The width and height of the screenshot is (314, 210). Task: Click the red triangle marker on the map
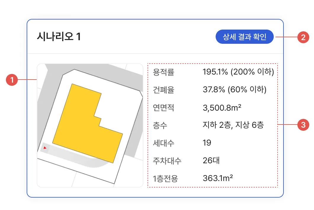[x=45, y=147]
